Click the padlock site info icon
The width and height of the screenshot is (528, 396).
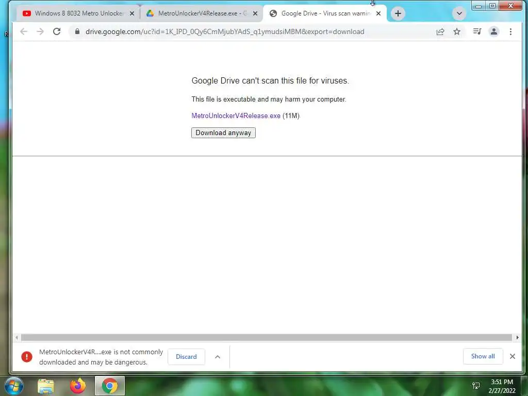pos(77,31)
